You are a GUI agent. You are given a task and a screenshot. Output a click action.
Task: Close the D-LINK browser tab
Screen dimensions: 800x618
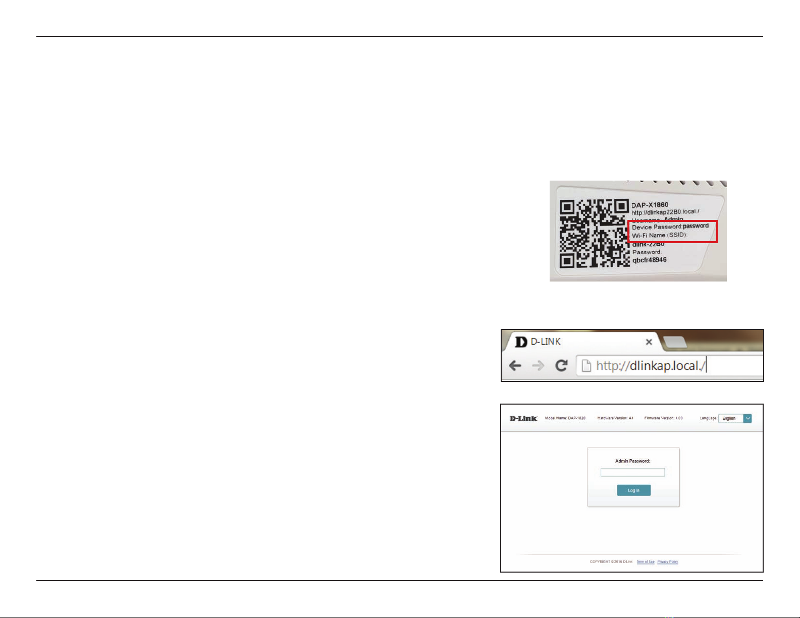tap(649, 342)
